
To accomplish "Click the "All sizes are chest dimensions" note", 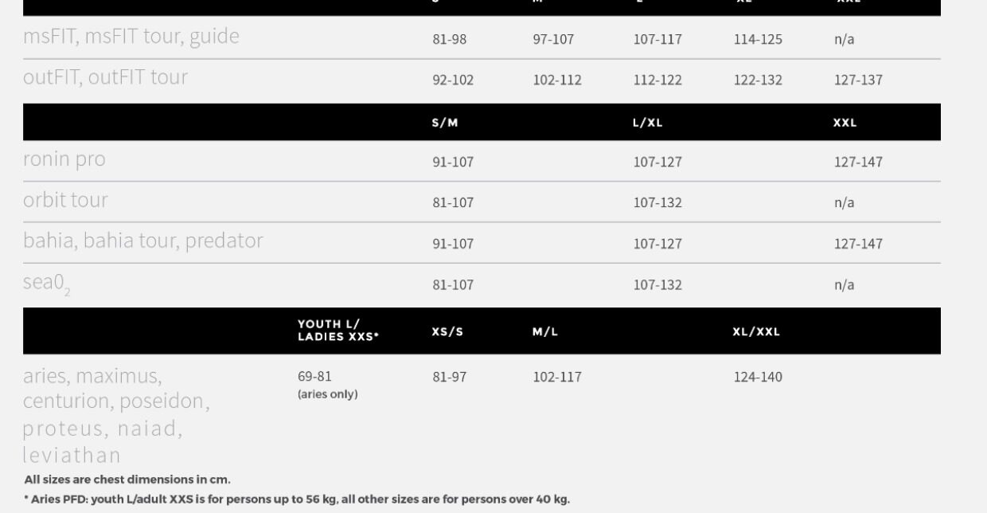I will coord(127,480).
